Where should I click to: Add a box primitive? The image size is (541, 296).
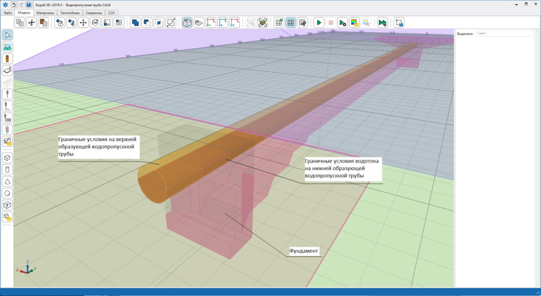coord(7,158)
